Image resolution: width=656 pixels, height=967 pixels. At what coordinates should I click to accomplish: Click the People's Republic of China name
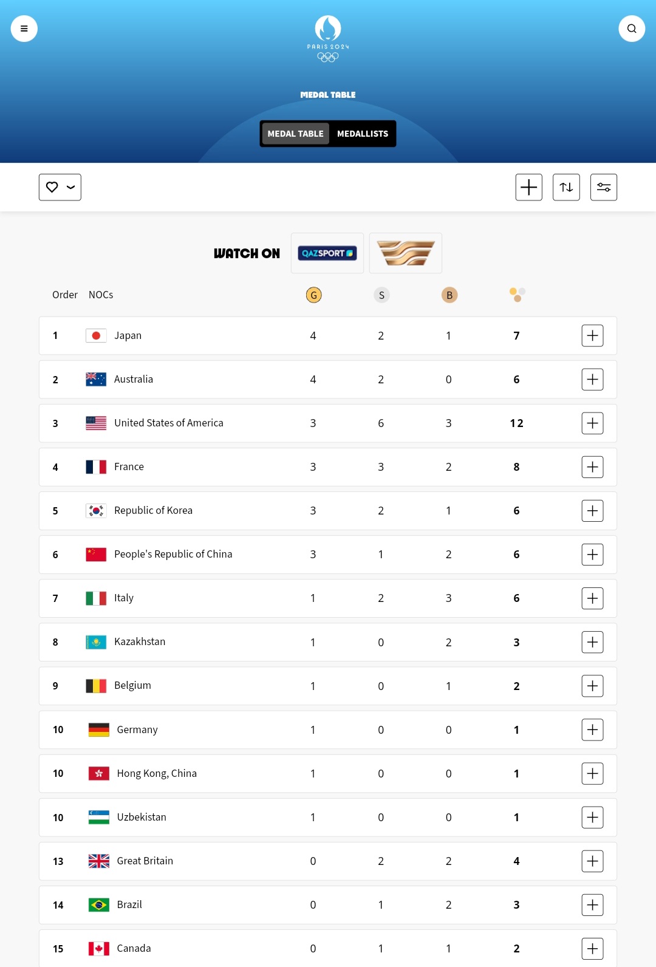[173, 555]
